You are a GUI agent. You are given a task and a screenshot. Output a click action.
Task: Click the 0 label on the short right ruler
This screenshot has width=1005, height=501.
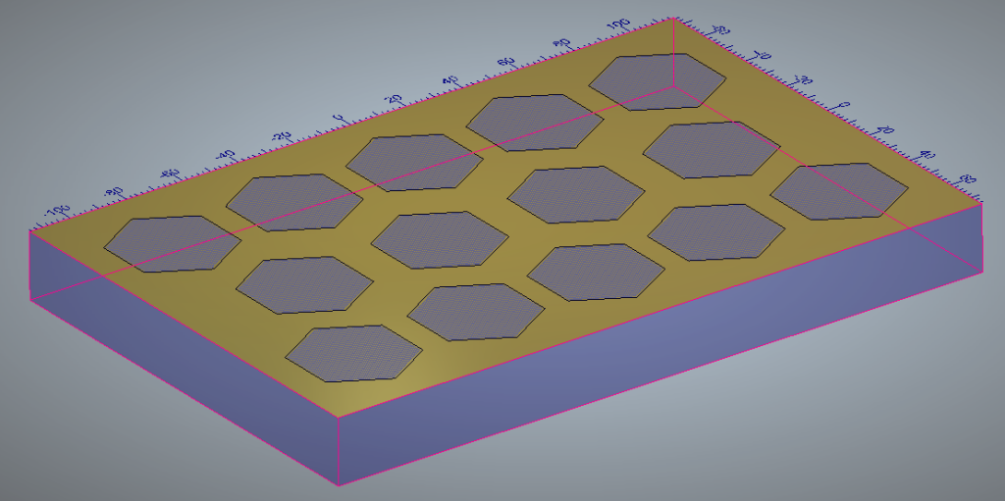click(x=844, y=106)
